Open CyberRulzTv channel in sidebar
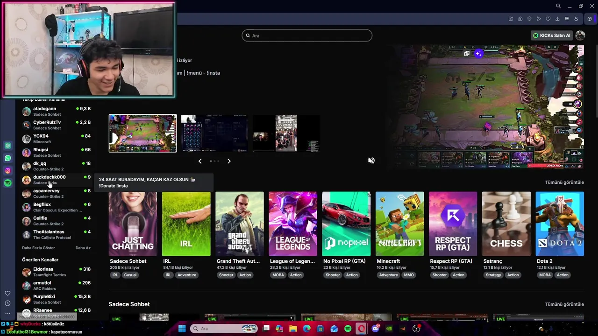Viewport: 598px width, 336px height. [56, 125]
